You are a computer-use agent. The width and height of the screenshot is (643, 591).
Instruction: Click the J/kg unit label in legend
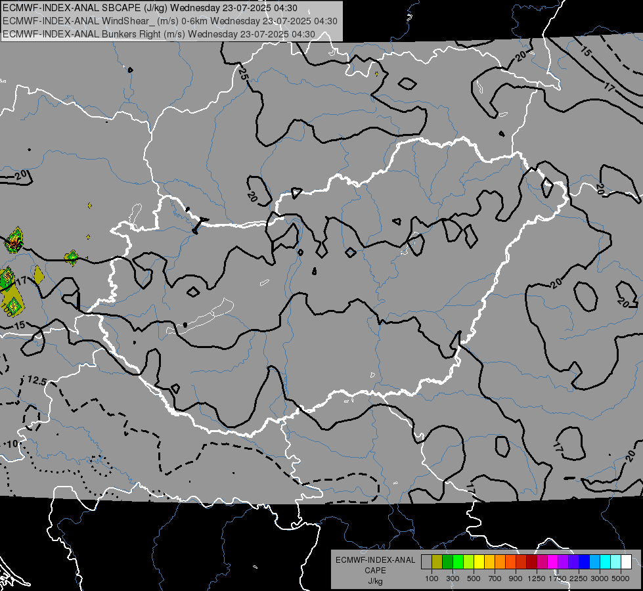376,581
